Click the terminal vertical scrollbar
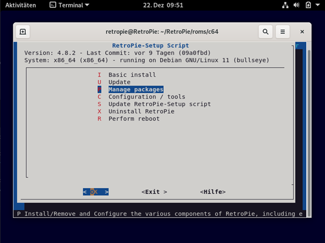 point(309,132)
